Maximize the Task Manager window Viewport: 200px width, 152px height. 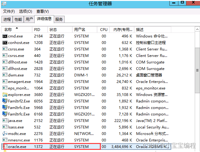pos(182,3)
